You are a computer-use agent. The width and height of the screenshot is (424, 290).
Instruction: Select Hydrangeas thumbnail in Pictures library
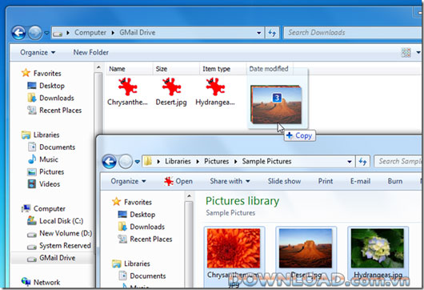click(378, 248)
